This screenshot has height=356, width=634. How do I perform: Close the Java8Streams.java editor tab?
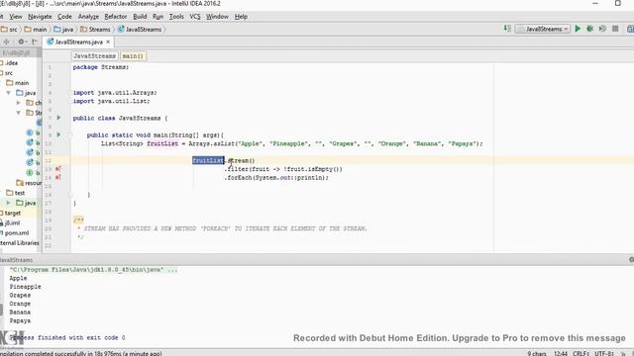point(108,42)
